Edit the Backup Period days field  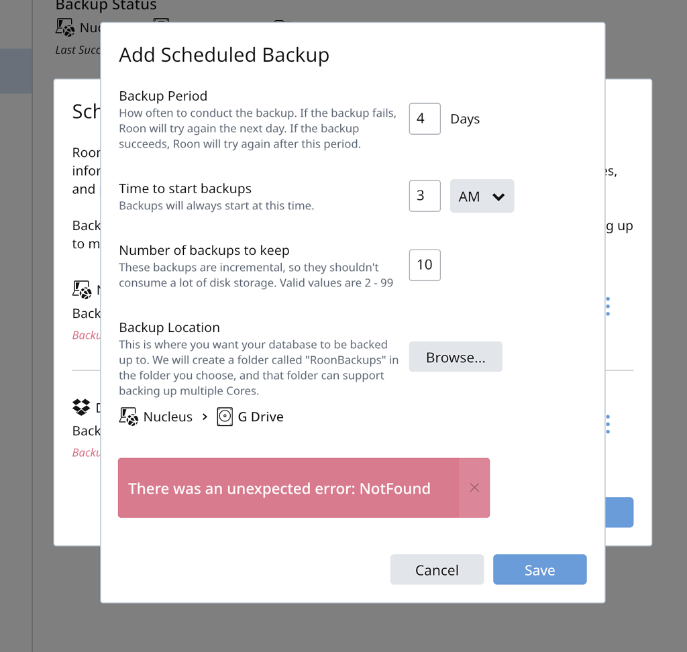(x=424, y=118)
